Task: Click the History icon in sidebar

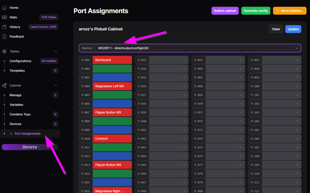Action: pyautogui.click(x=4, y=27)
